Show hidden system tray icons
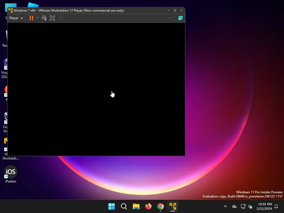Viewport: 284px width, 213px height. point(225,206)
